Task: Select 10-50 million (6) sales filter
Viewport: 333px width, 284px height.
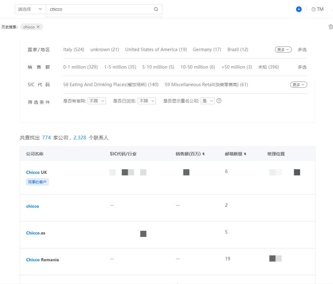Action: point(198,67)
